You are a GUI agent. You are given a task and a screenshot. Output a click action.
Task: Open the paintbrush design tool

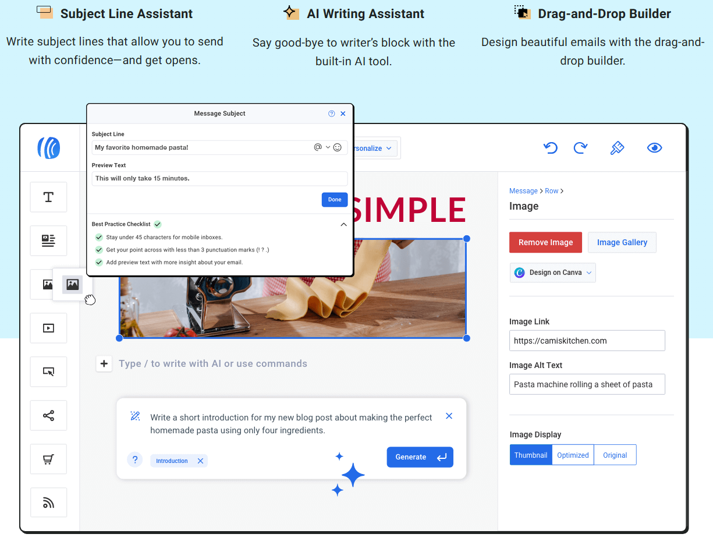pyautogui.click(x=617, y=148)
